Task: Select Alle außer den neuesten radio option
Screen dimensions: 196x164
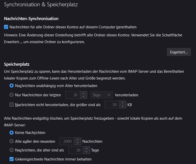Action: coord(12,141)
